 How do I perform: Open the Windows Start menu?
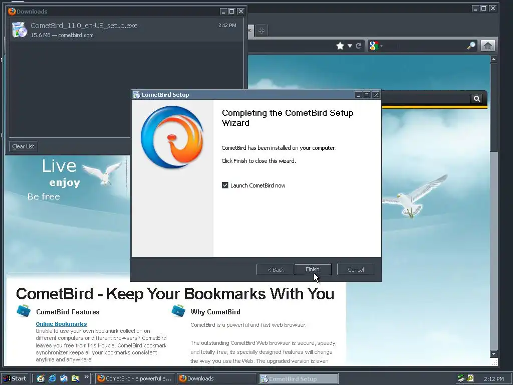pos(15,378)
